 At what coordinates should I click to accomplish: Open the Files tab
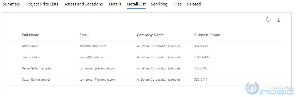pos(178,4)
